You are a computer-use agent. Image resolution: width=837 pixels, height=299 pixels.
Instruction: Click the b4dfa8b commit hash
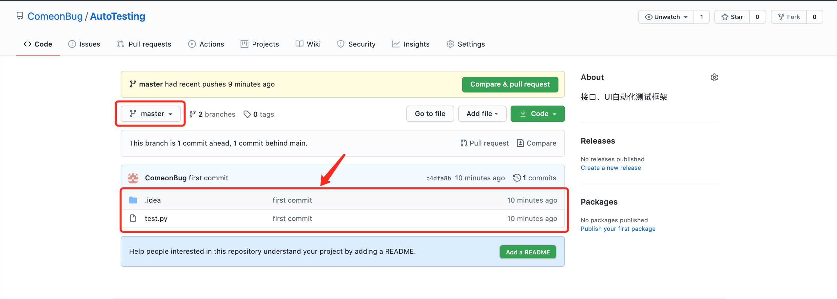tap(438, 178)
